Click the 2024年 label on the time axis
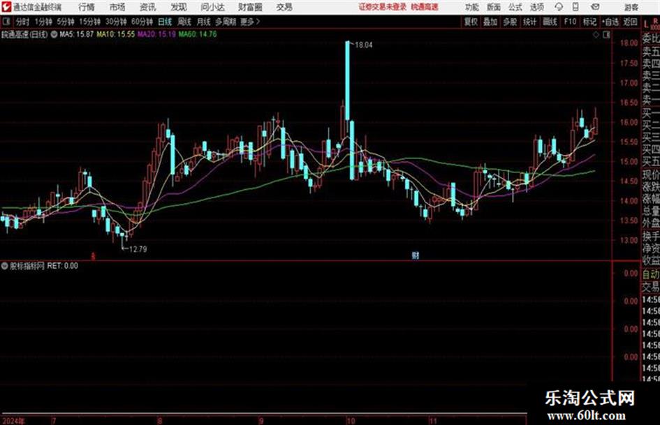This screenshot has width=660, height=425. point(13,421)
